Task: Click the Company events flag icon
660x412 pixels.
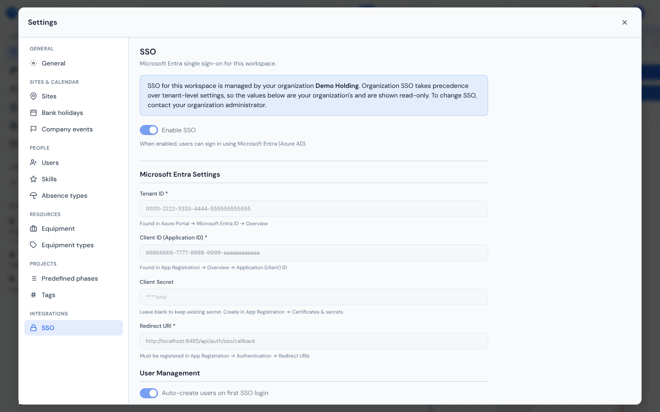Action: pos(33,129)
